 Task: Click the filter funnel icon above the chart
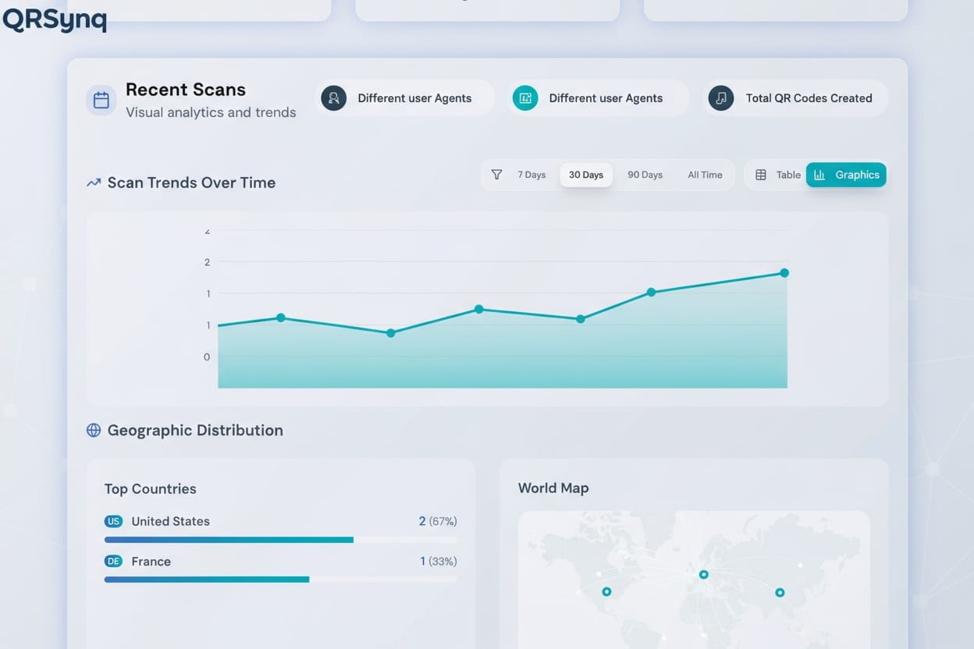click(497, 175)
